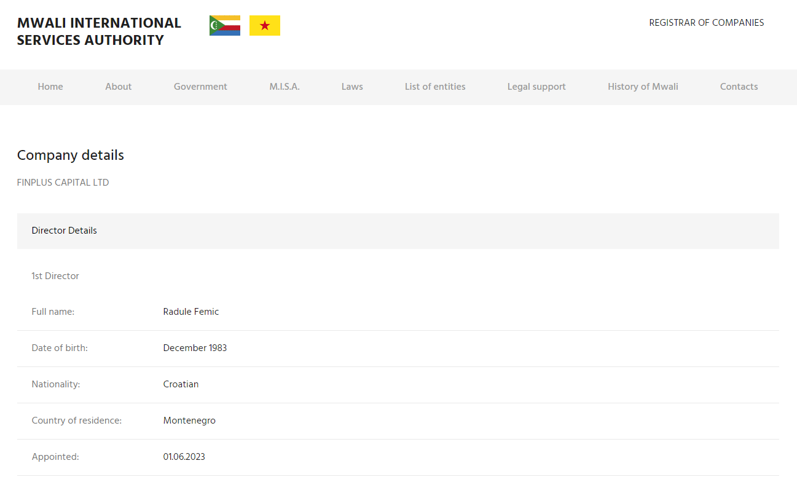The image size is (797, 490).
Task: Click the Date of birth label
Action: [x=60, y=348]
